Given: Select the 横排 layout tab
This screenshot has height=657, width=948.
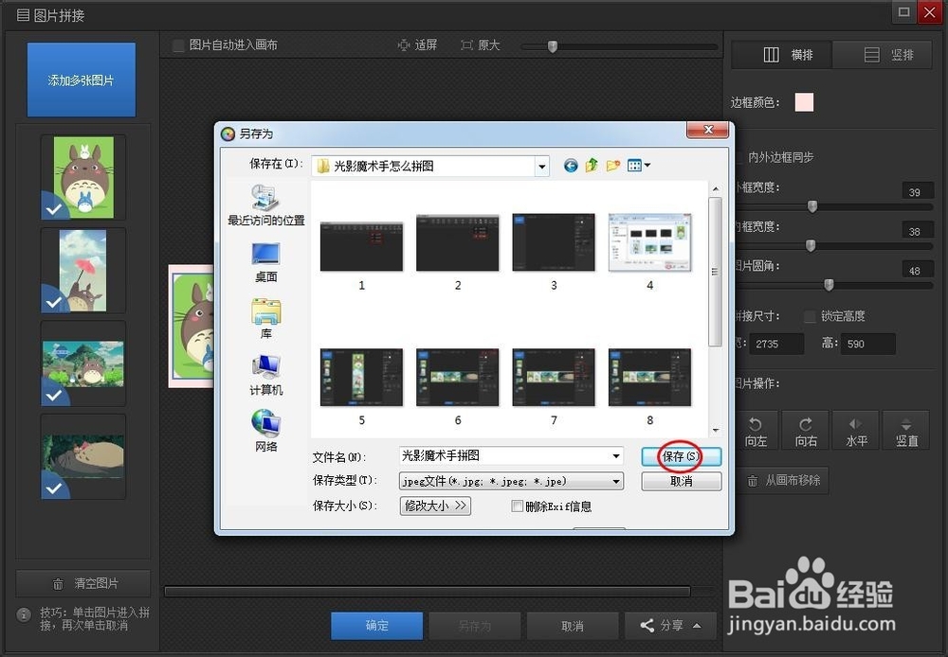Looking at the screenshot, I should [x=781, y=54].
